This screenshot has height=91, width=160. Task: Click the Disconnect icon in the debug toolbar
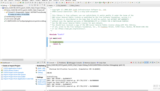click(x=69, y=3)
